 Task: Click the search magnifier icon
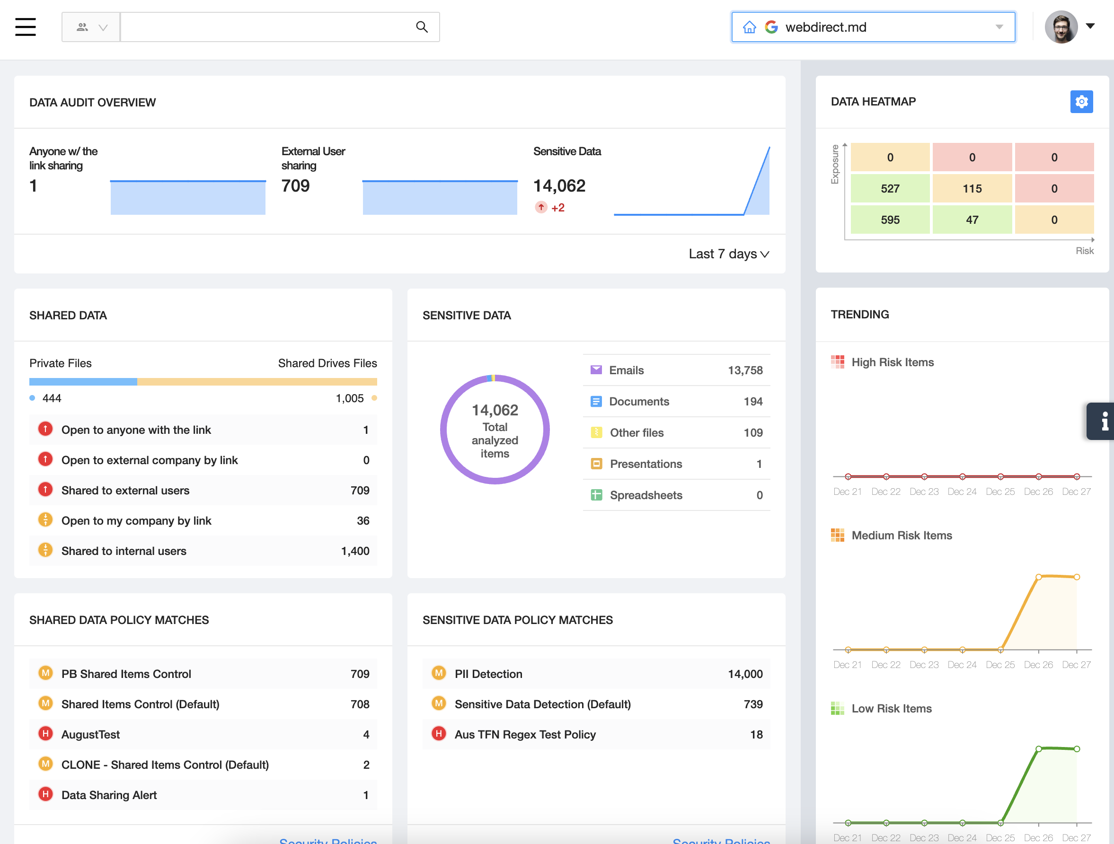click(422, 26)
